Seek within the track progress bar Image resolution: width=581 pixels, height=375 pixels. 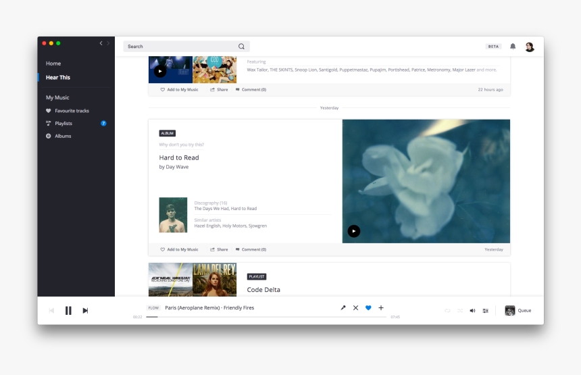click(x=266, y=317)
